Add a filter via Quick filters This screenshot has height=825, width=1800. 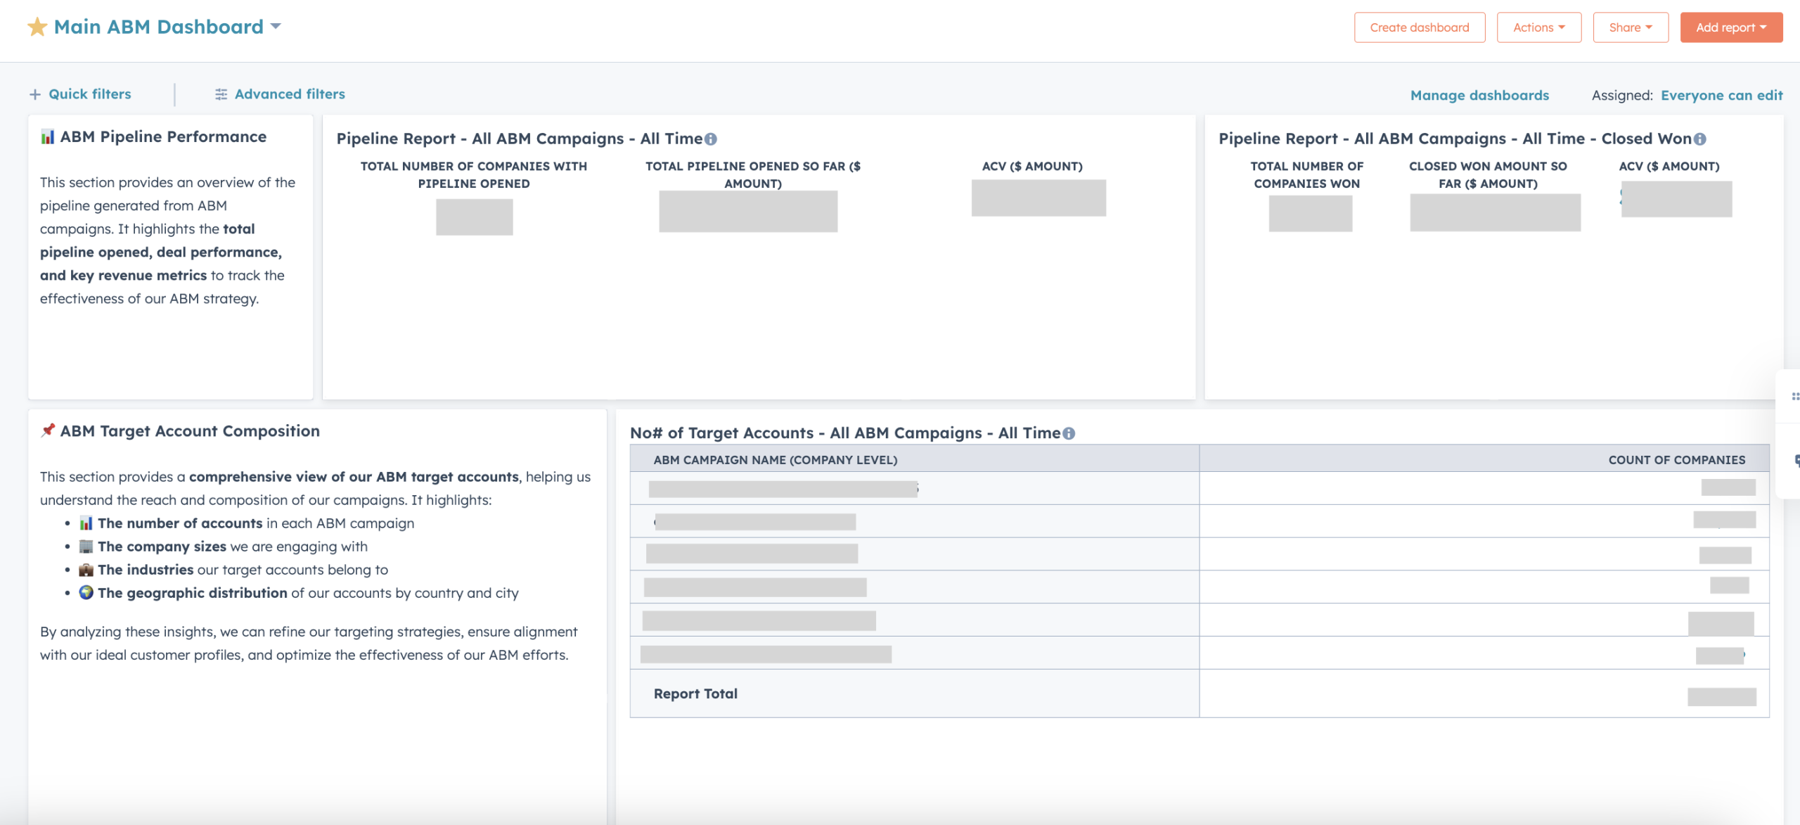click(x=90, y=94)
